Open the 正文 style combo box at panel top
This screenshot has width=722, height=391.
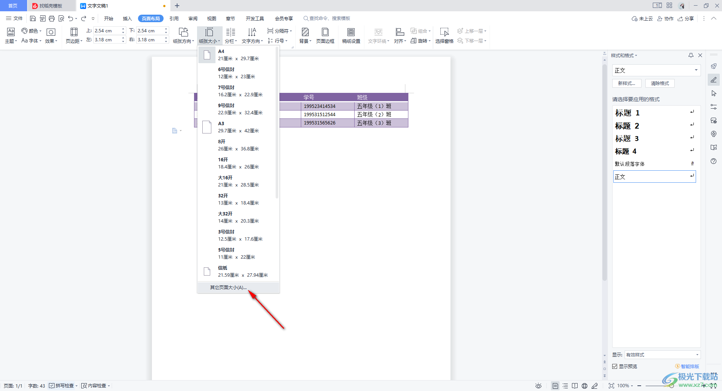tap(657, 70)
